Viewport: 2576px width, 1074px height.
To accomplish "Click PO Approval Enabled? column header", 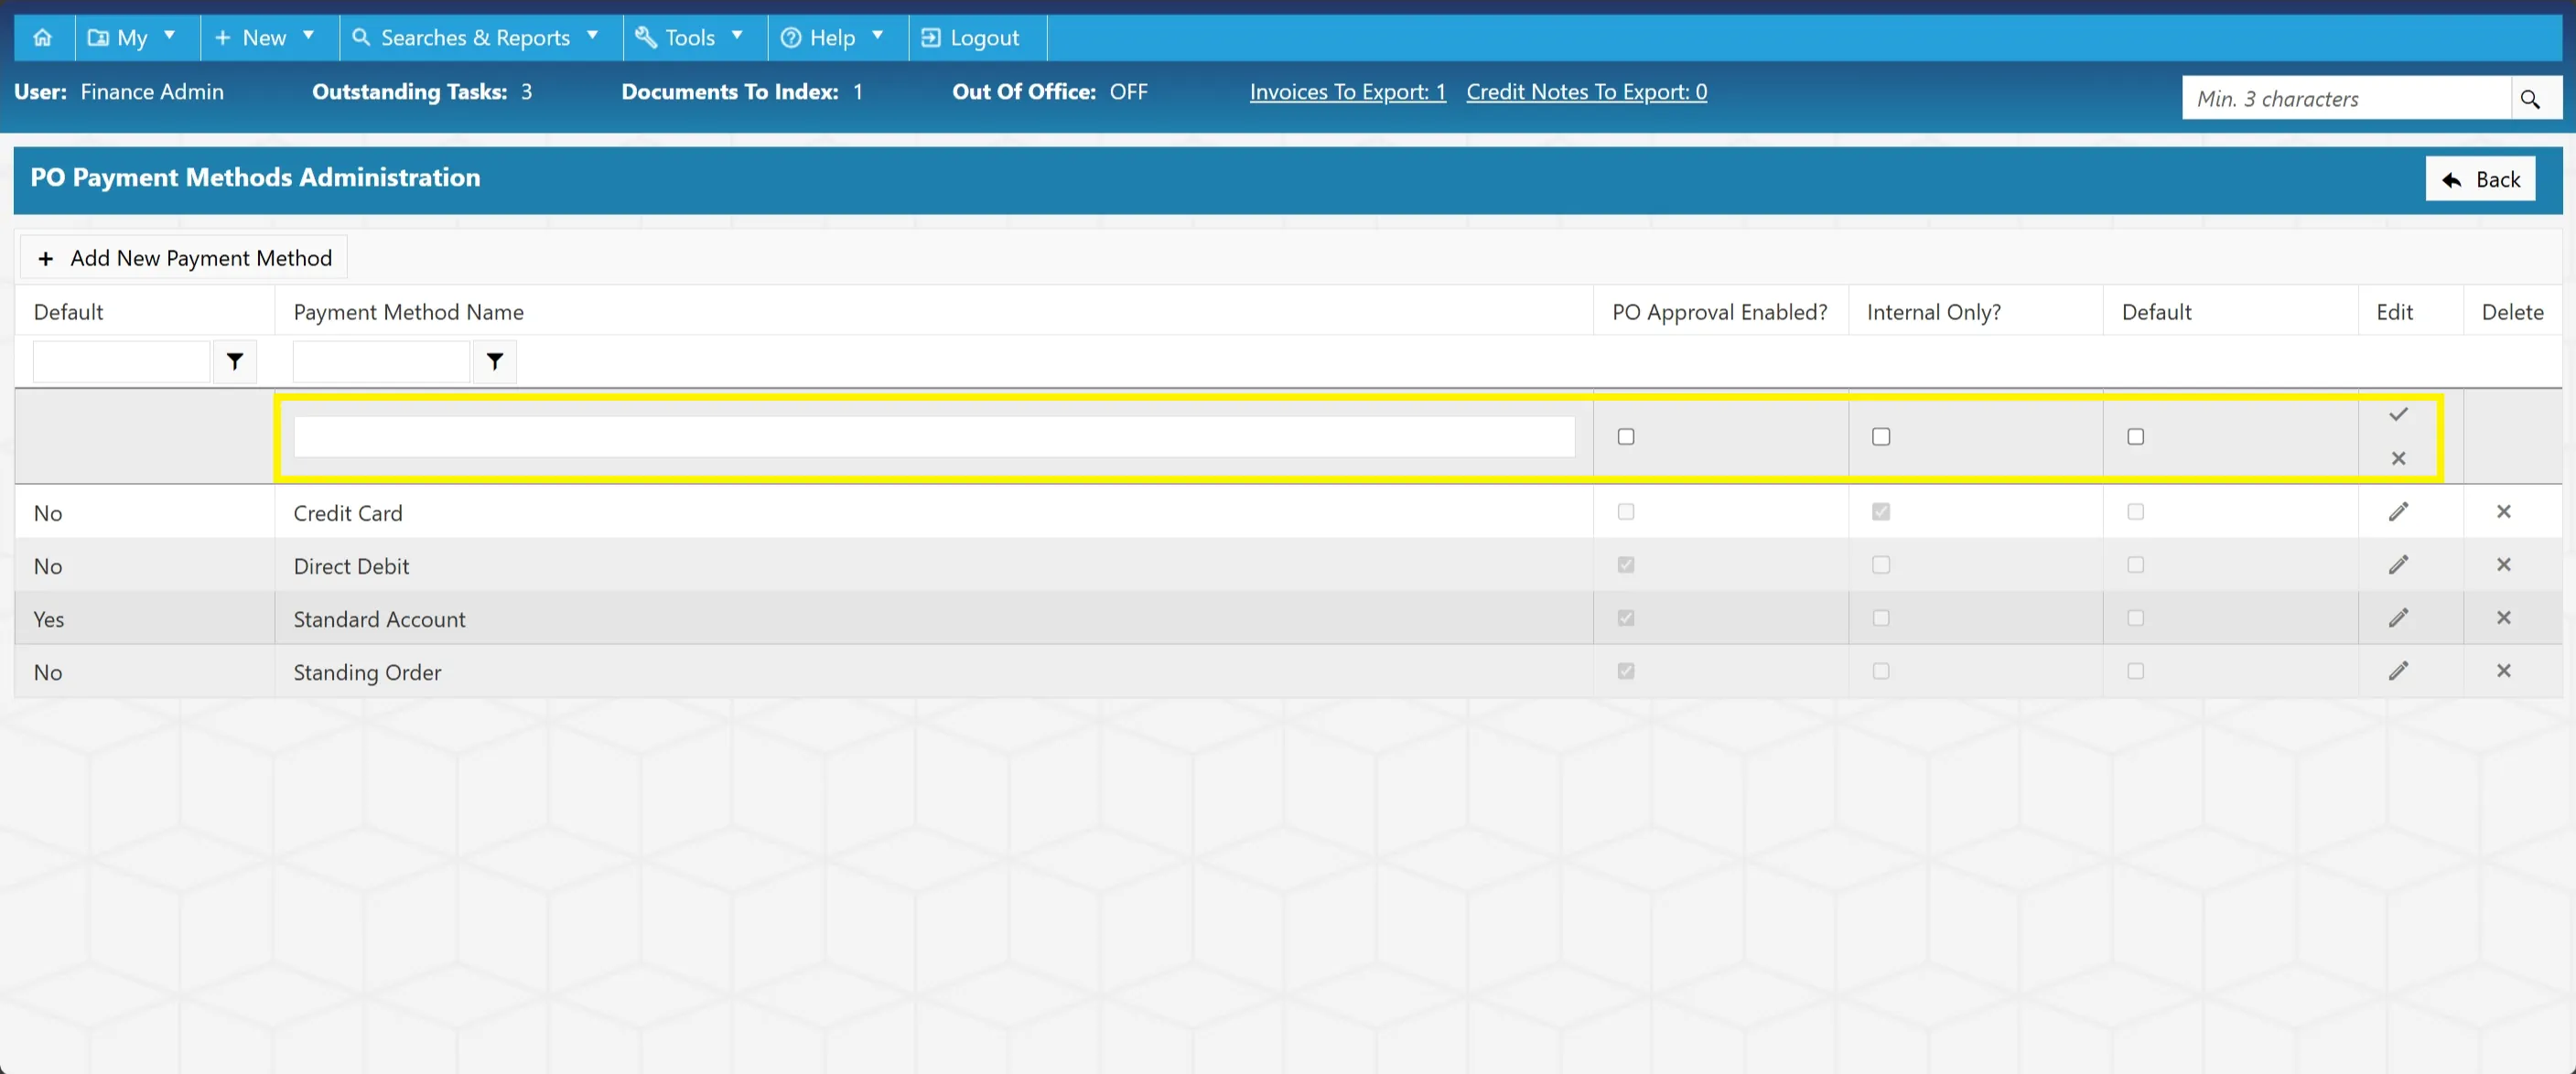I will tap(1719, 312).
